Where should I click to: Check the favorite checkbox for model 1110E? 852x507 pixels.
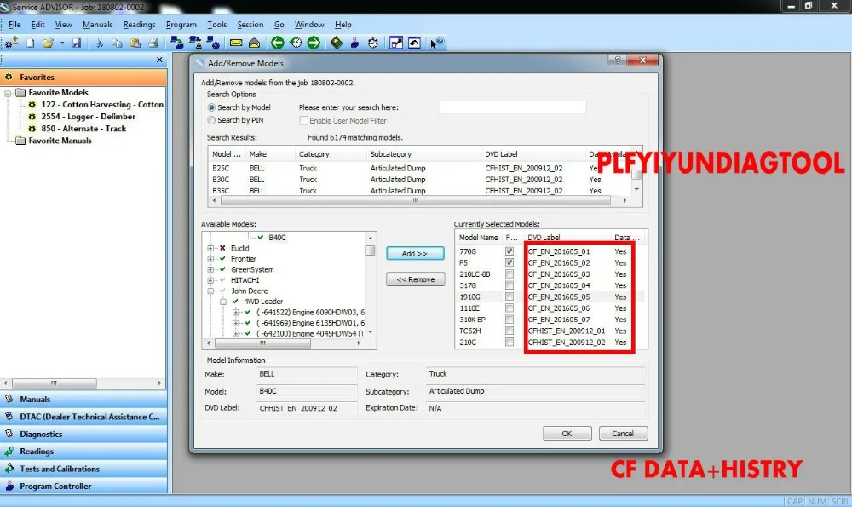click(509, 308)
